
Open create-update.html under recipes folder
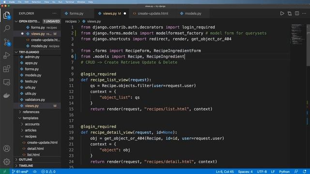42,143
